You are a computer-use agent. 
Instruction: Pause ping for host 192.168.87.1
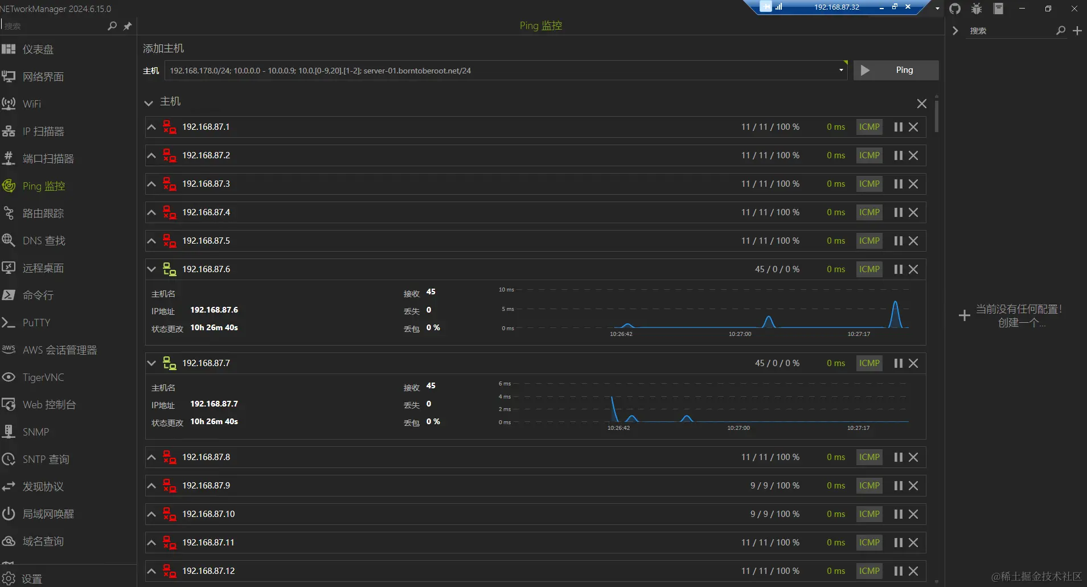pyautogui.click(x=899, y=127)
